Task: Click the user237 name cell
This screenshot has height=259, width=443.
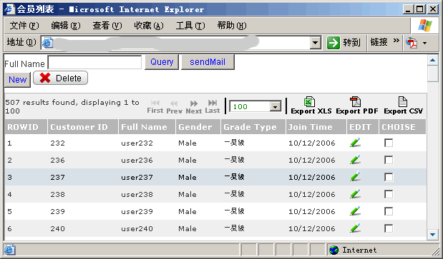Action: coord(137,178)
